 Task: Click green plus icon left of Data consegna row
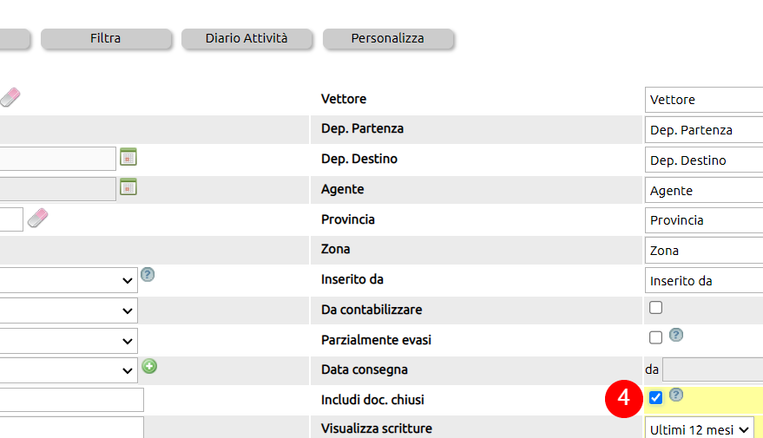tap(149, 366)
